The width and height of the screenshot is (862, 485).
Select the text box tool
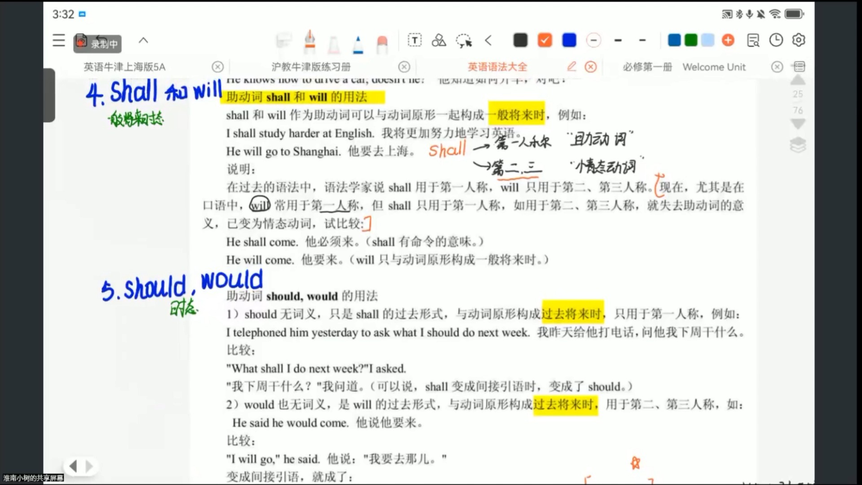(414, 40)
